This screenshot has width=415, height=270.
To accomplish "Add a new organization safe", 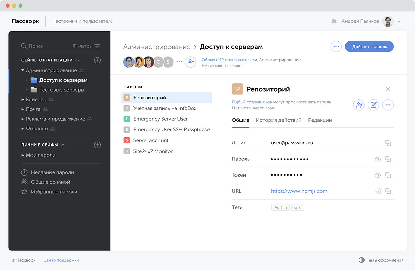I will [x=98, y=60].
